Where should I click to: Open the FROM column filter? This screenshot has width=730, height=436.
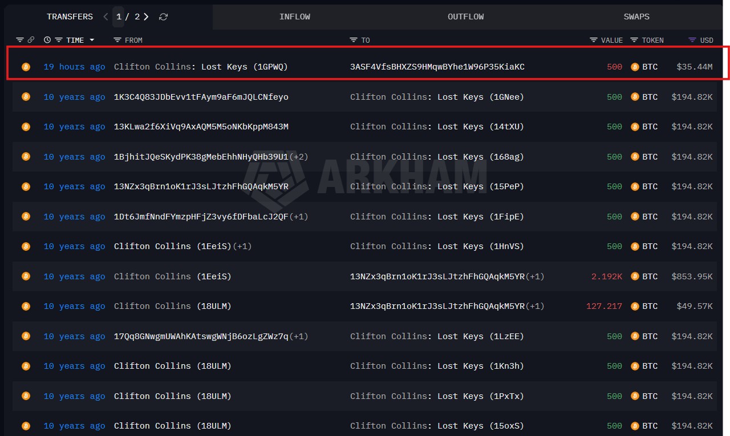point(117,40)
